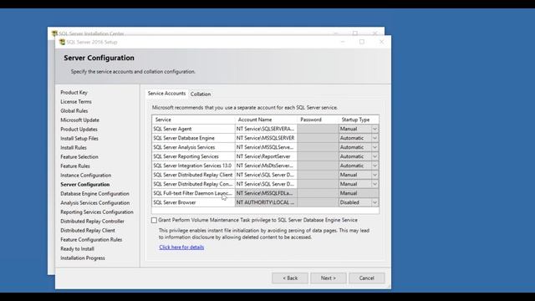The height and width of the screenshot is (301, 535).
Task: Select the Distributed Replay Controller step
Action: click(x=93, y=222)
